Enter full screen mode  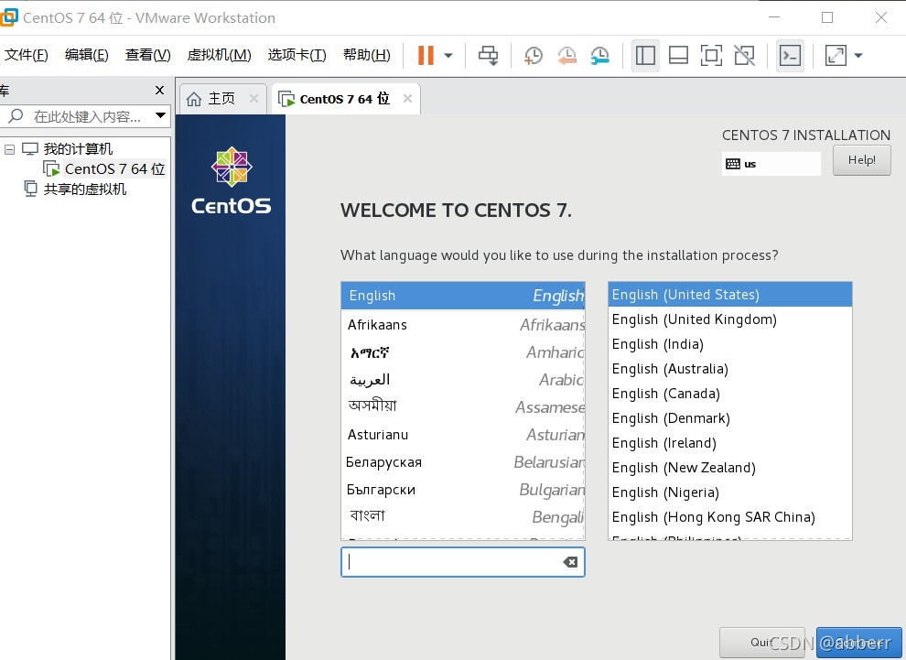711,56
